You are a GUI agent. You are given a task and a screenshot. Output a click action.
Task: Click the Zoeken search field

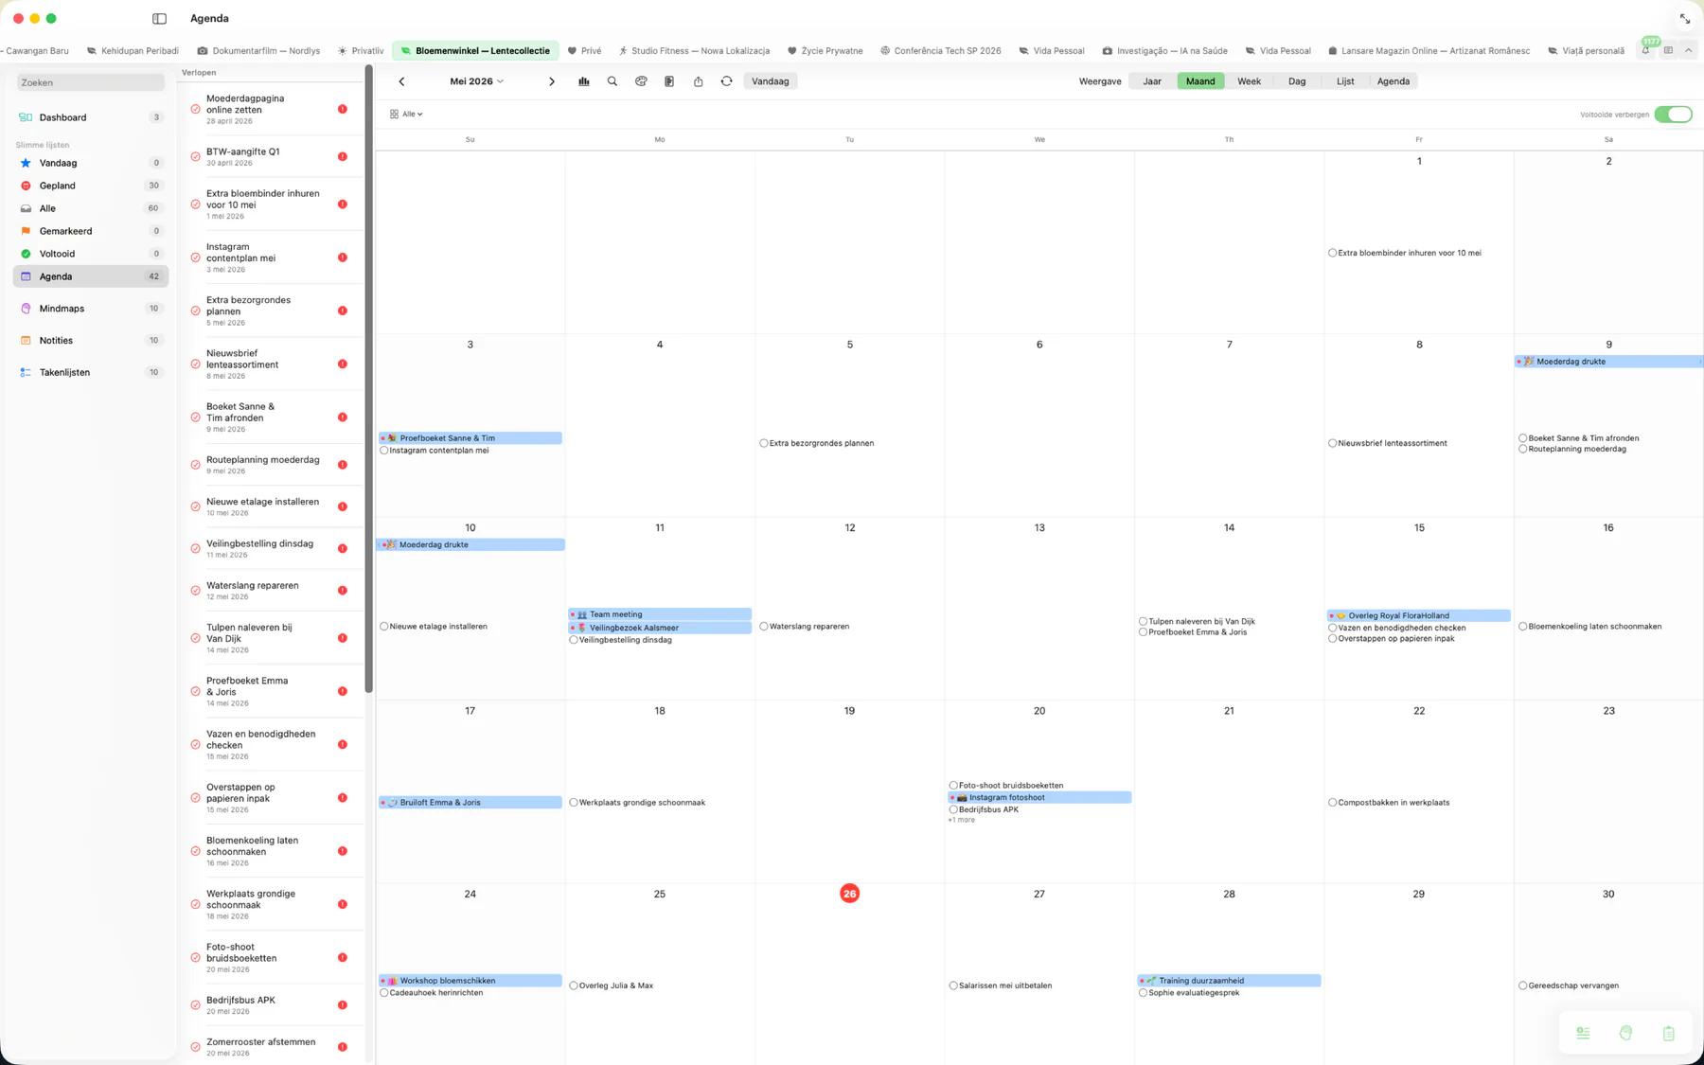pos(91,82)
